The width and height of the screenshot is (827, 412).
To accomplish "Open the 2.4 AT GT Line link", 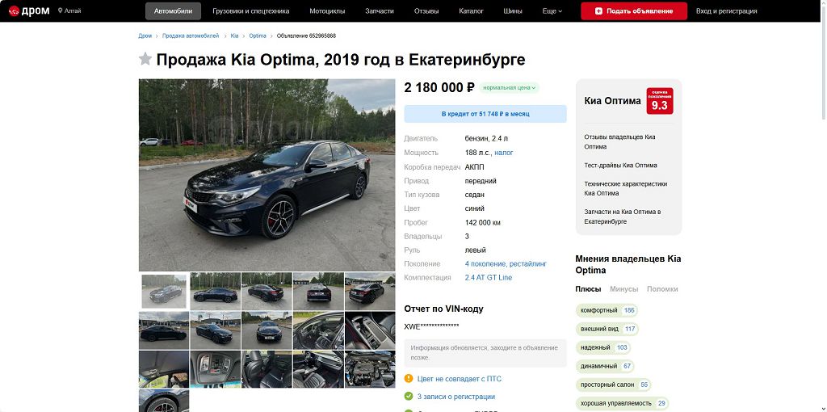I will pos(489,277).
